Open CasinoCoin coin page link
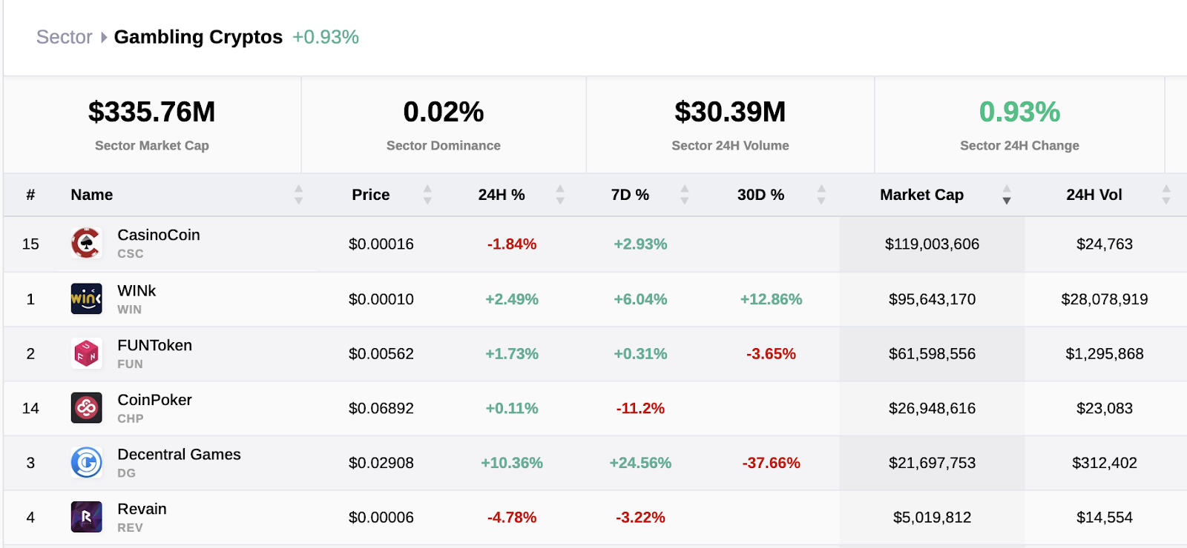The height and width of the screenshot is (548, 1187). pyautogui.click(x=159, y=235)
